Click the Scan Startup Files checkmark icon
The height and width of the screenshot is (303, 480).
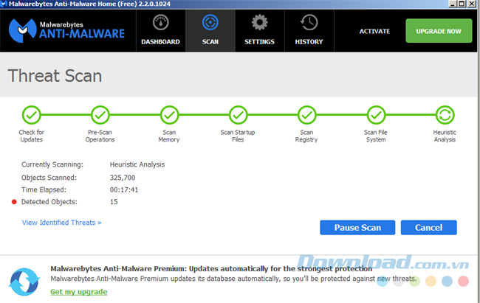[238, 115]
